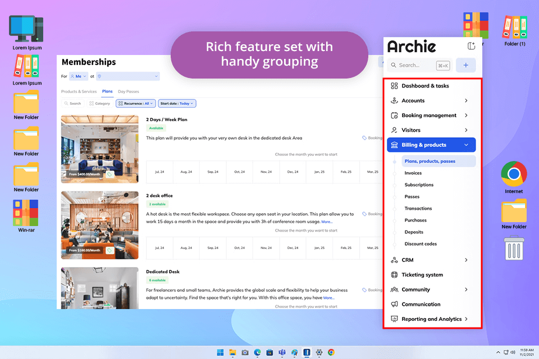
Task: Open the Dedicated Desk photo
Action: point(100,288)
